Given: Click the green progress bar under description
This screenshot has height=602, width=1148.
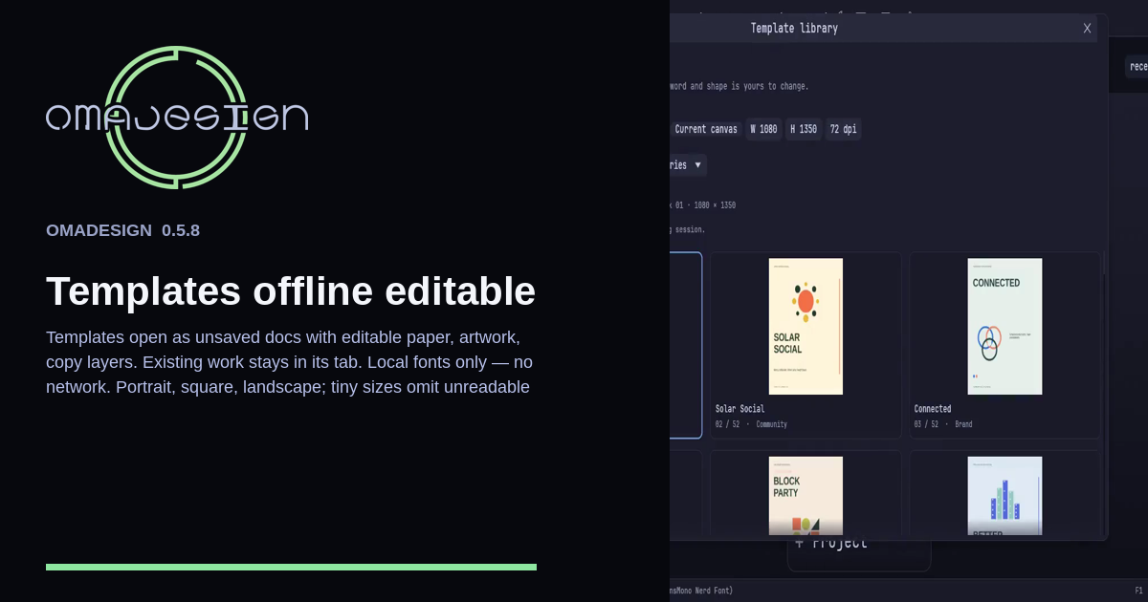Looking at the screenshot, I should tap(291, 567).
